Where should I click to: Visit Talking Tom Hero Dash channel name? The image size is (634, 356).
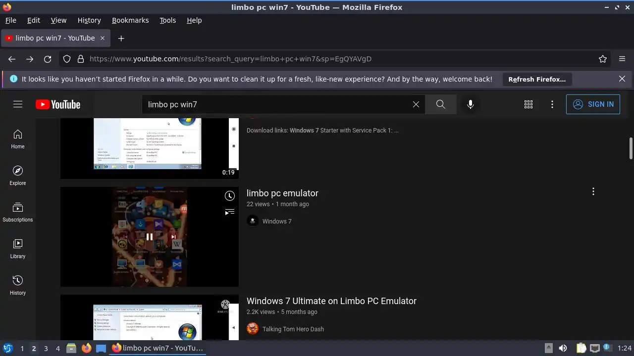(293, 329)
